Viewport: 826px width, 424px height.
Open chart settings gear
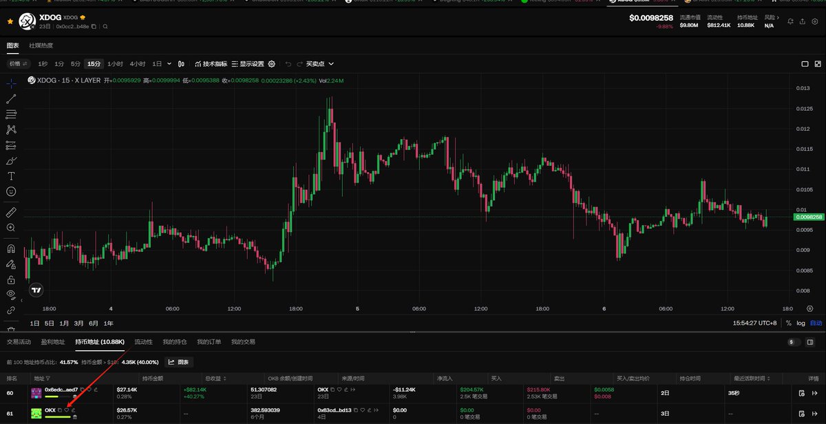coord(272,64)
